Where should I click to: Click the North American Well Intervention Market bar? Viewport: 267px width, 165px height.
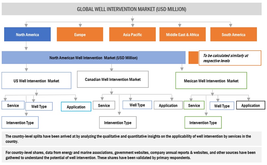pyautogui.click(x=93, y=58)
